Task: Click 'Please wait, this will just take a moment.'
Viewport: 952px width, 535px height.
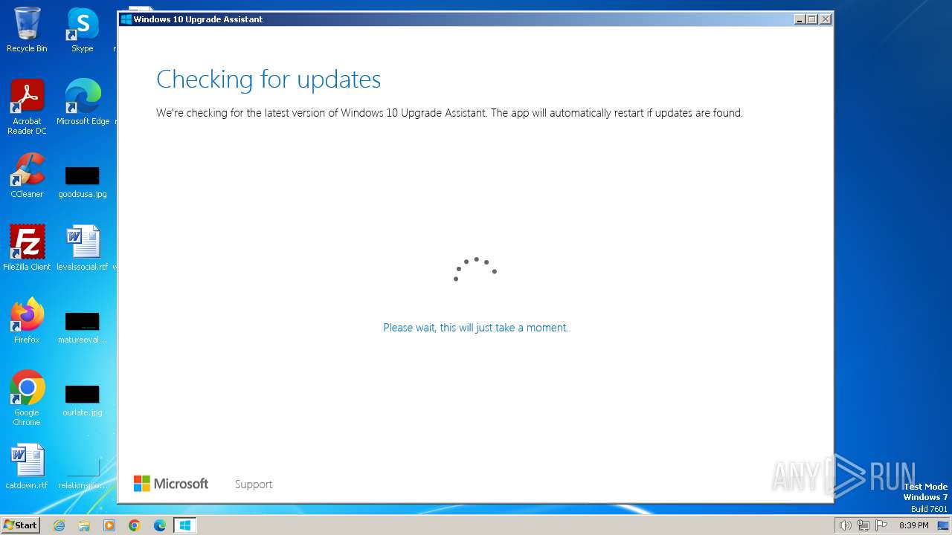Action: [x=475, y=328]
